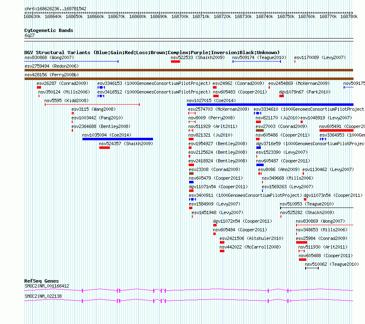Select esv2574703 (McKernan2009) label
Screen dimensions: 365x324
pos(219,109)
